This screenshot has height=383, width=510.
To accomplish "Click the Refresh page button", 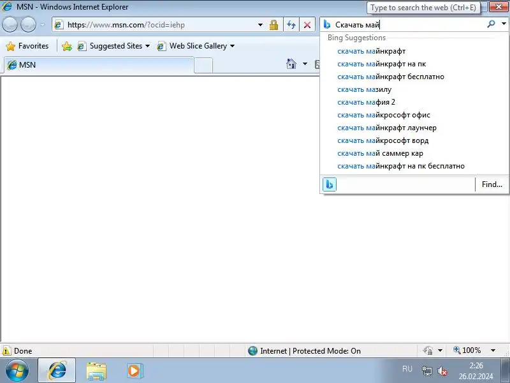I will tap(291, 25).
